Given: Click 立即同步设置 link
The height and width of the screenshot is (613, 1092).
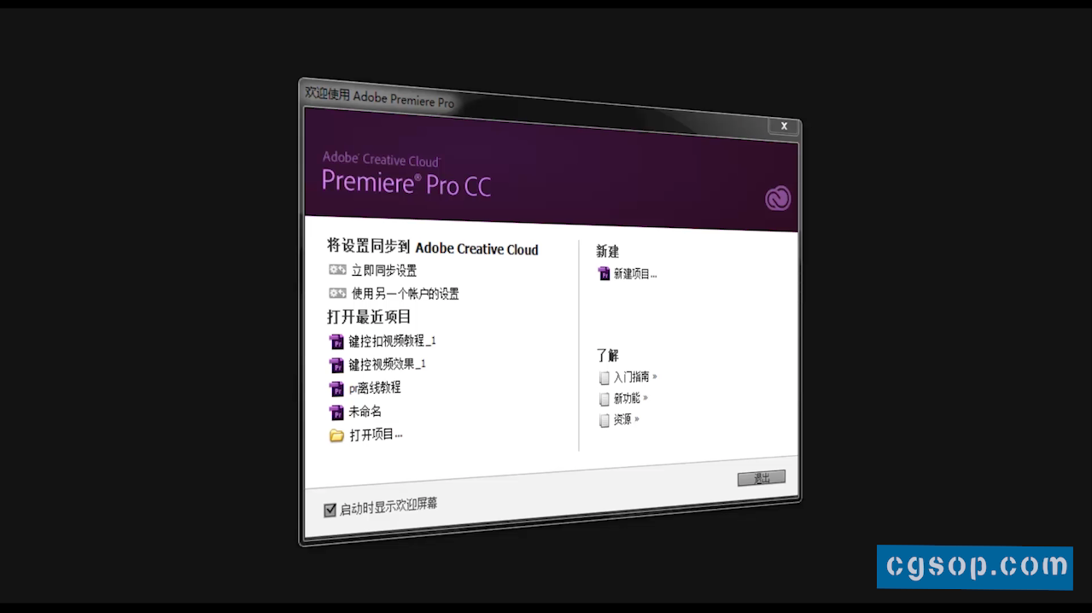Looking at the screenshot, I should click(x=384, y=271).
